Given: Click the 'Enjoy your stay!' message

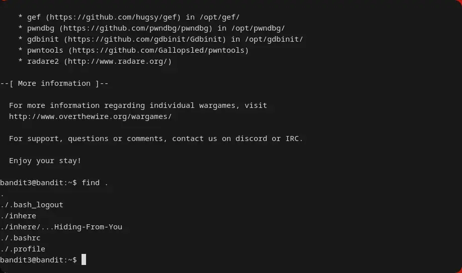Looking at the screenshot, I should click(x=45, y=161).
